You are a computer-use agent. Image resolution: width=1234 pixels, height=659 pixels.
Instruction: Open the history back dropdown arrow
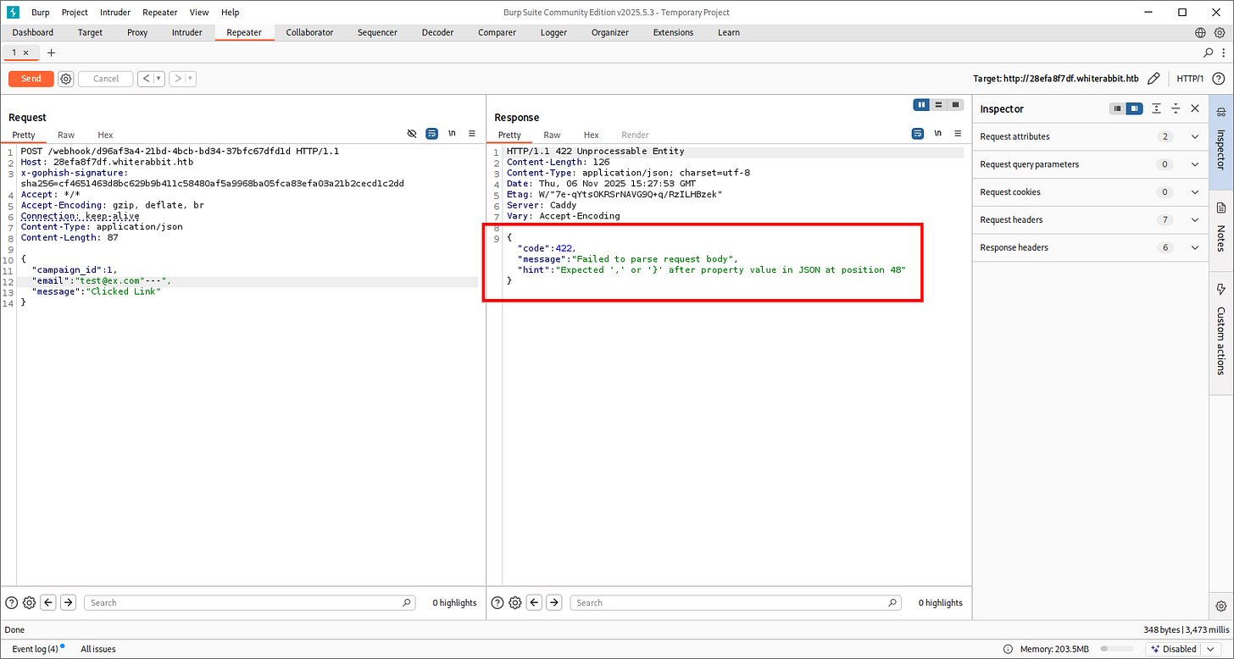click(x=158, y=79)
